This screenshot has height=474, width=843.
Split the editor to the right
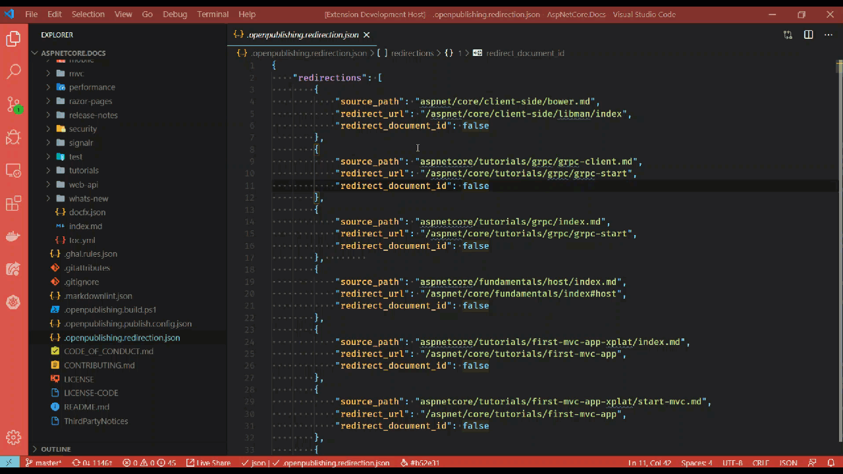point(808,35)
